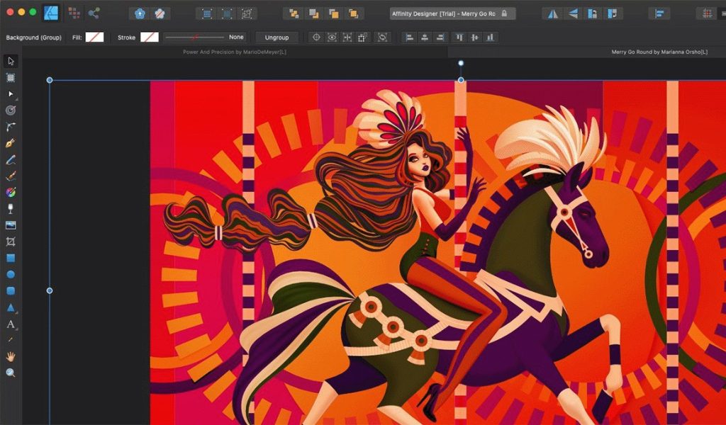Screen dimensions: 726x425
Task: Click the lock icon in title field
Action: point(504,13)
